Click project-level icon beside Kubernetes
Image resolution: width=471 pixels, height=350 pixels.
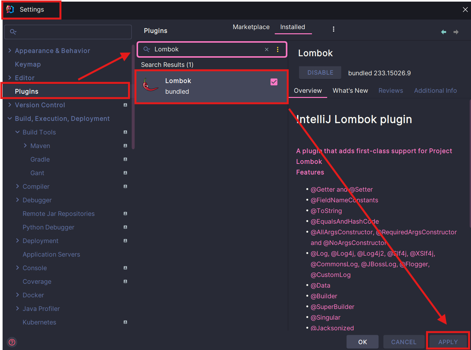click(125, 322)
